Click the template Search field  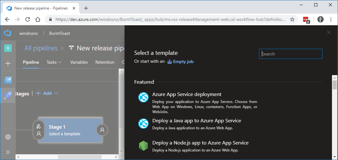click(291, 54)
